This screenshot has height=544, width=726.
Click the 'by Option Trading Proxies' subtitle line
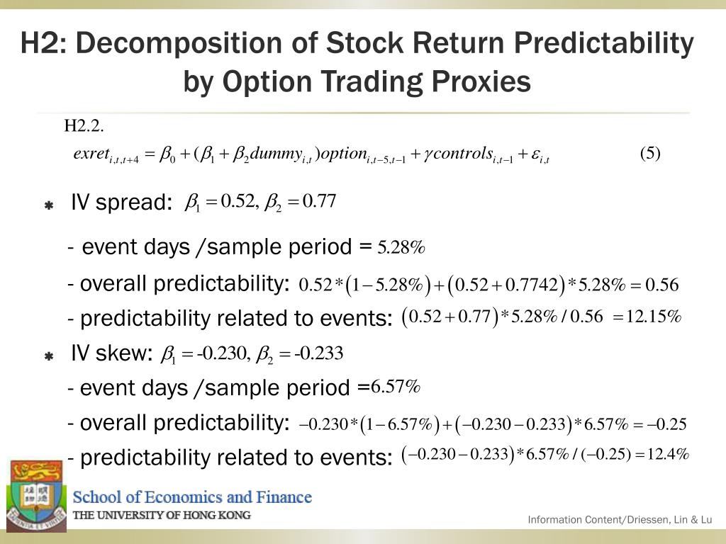click(x=357, y=82)
